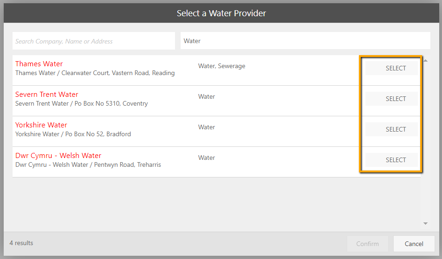This screenshot has height=259, width=442.
Task: Click the Water filter text field
Action: pyautogui.click(x=305, y=41)
